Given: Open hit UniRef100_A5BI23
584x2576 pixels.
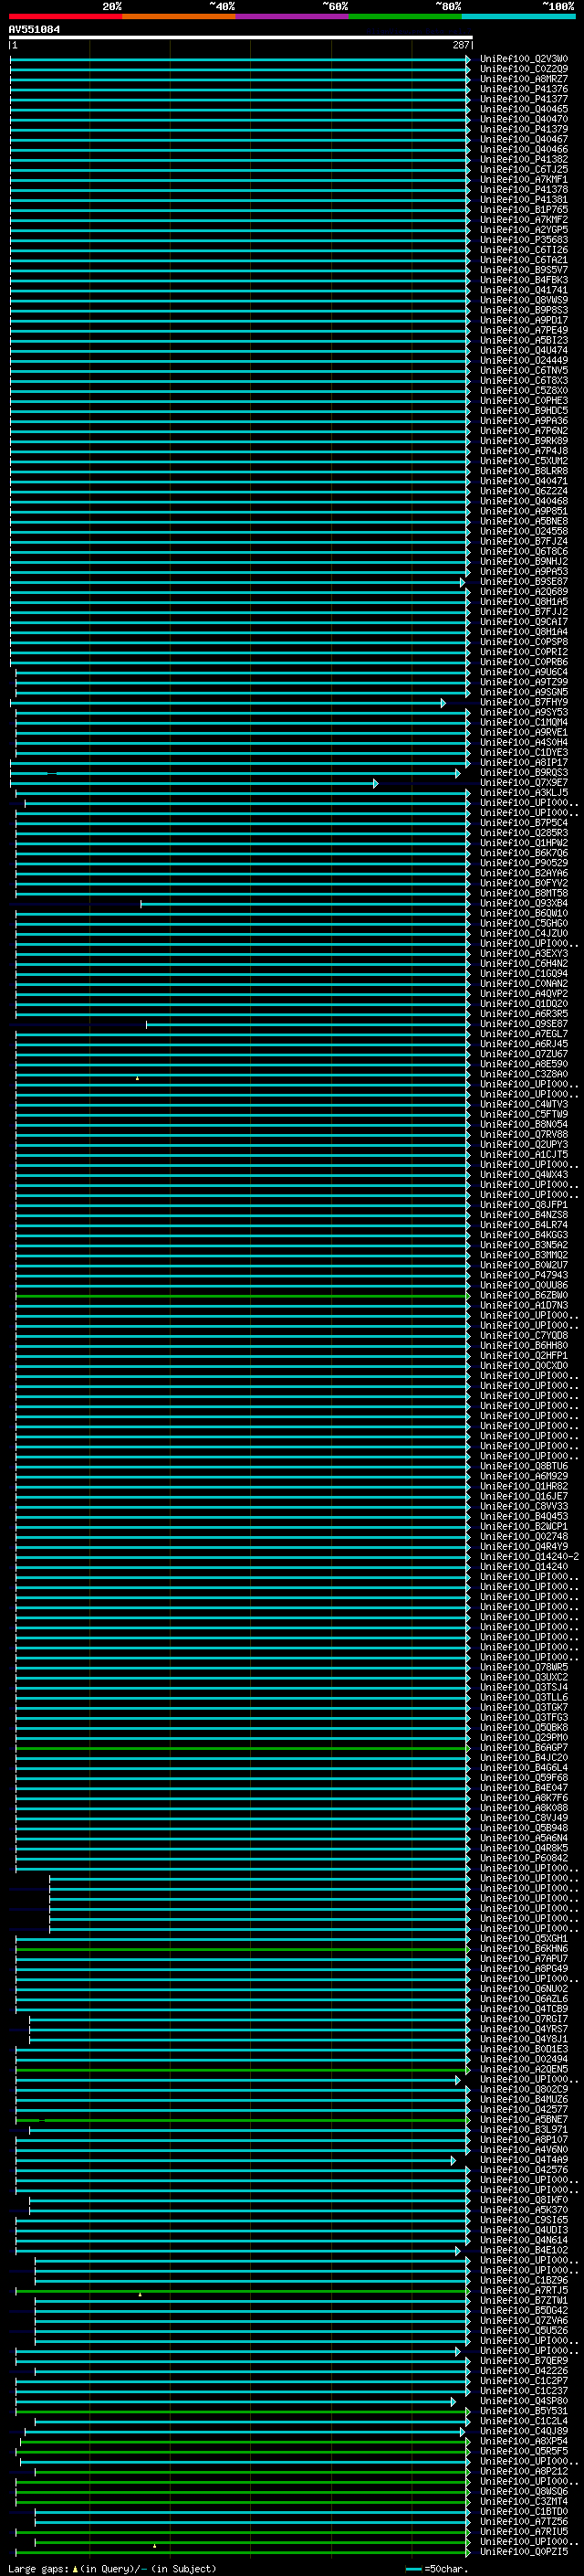Looking at the screenshot, I should [x=524, y=340].
